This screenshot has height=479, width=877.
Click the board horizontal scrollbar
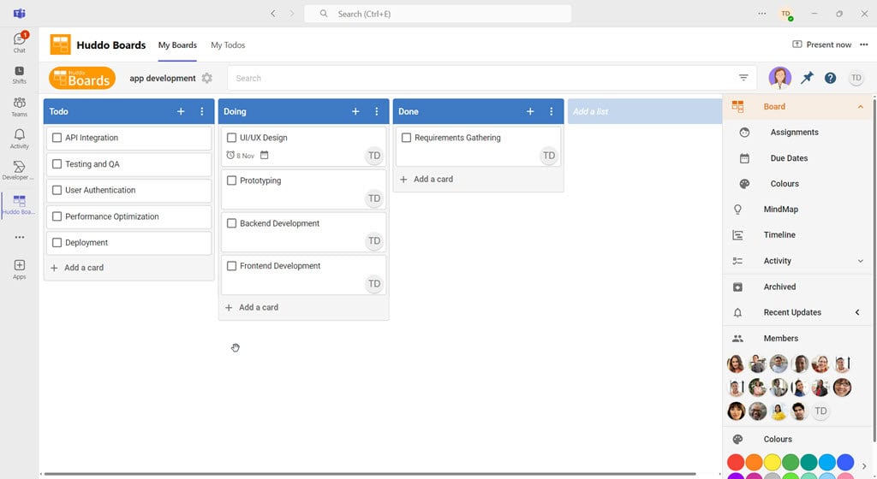tap(370, 474)
